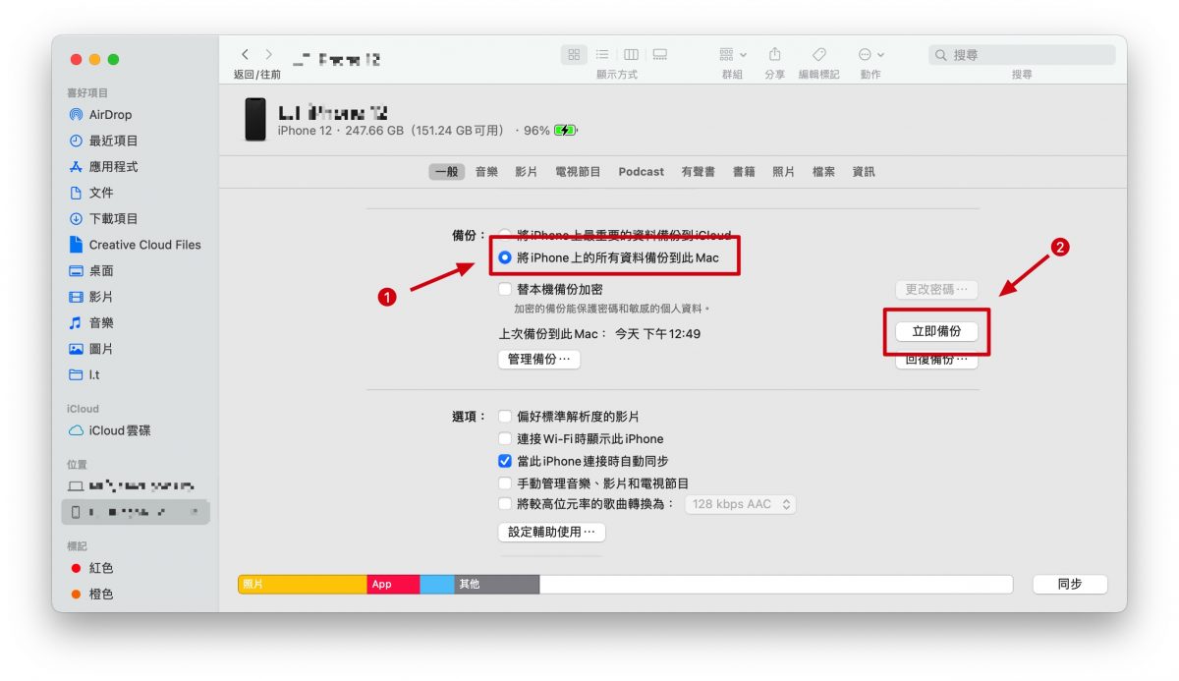1179x681 pixels.
Task: Switch to the 音樂 tab
Action: [x=486, y=172]
